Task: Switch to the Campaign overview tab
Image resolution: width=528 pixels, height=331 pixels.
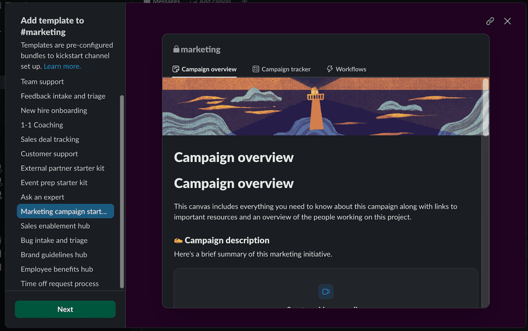Action: [204, 68]
